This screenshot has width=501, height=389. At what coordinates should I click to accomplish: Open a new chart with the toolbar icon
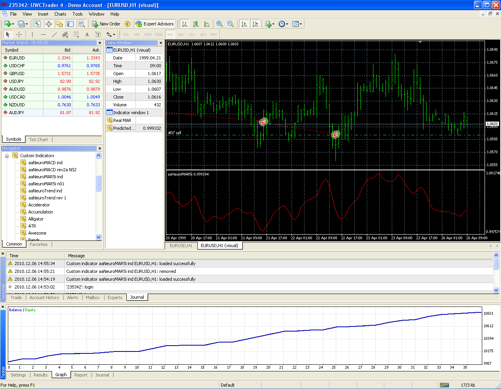pos(9,24)
